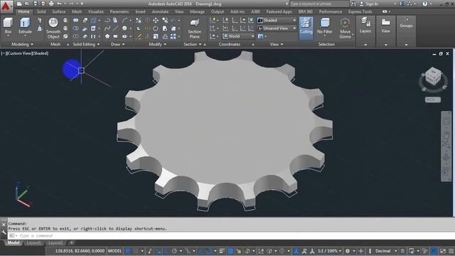Screen dimensions: 455x256
Task: Open the annotation scale 1:1 dropdown
Action: click(x=330, y=251)
